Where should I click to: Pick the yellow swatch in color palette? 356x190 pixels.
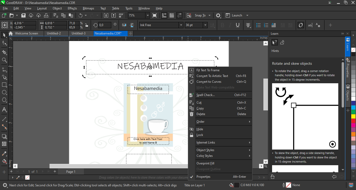pyautogui.click(x=353, y=116)
